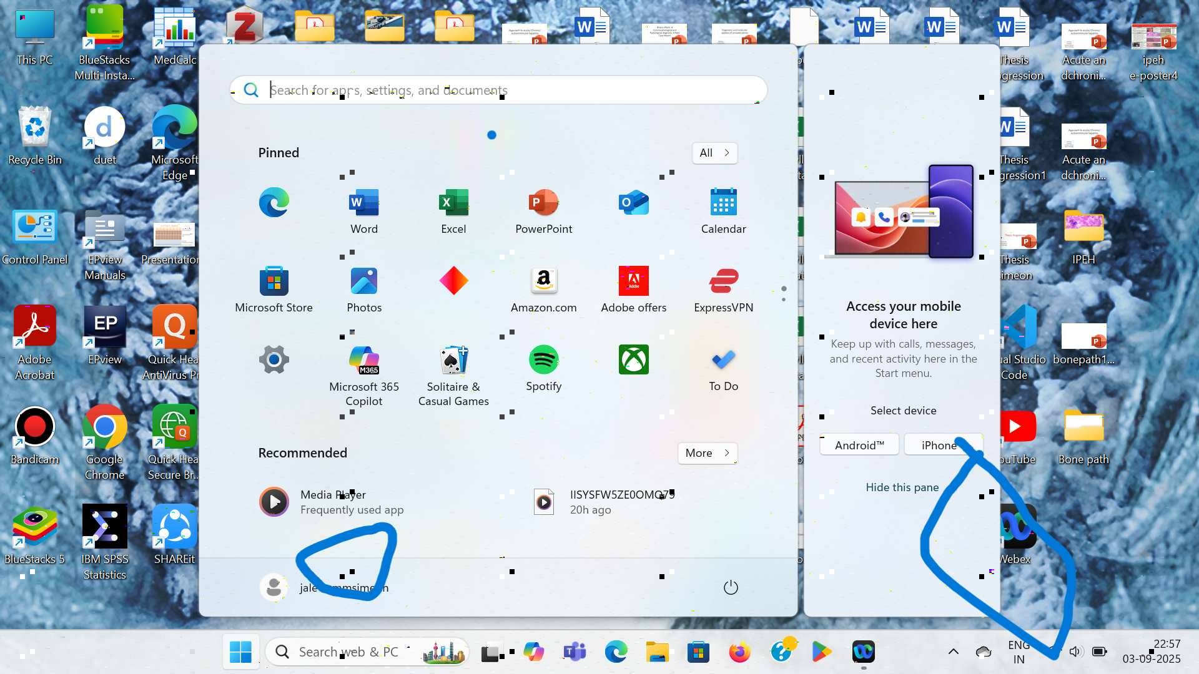Click taskbar volume icon
This screenshot has width=1199, height=674.
[1074, 652]
